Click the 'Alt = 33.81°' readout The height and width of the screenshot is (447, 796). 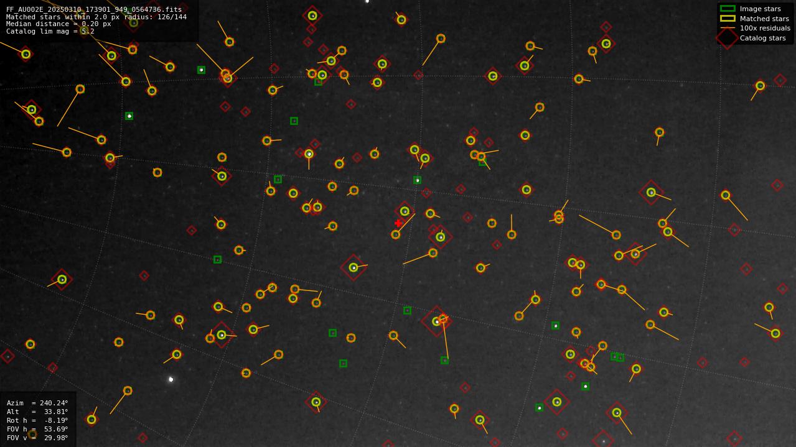click(x=37, y=412)
